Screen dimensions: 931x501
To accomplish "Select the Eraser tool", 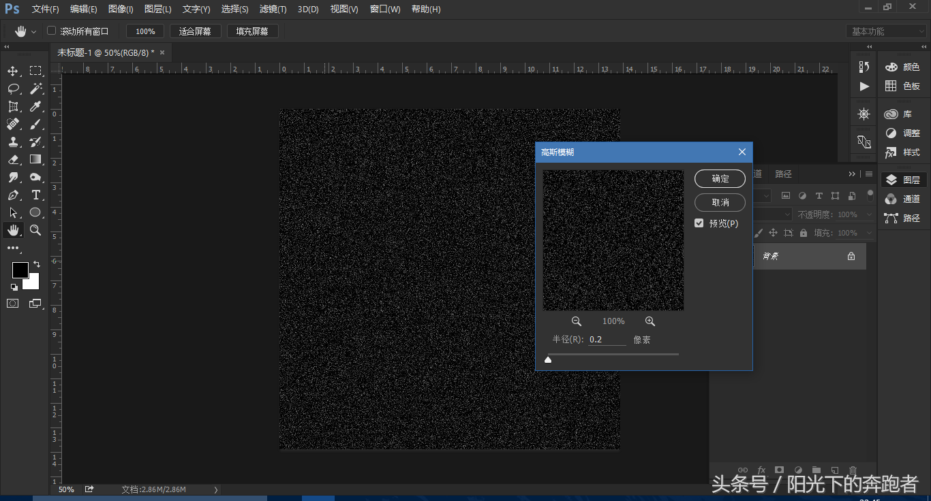I will pyautogui.click(x=13, y=159).
